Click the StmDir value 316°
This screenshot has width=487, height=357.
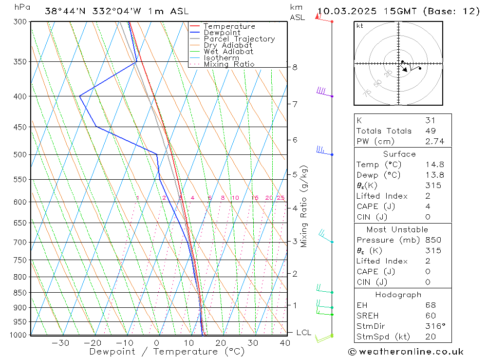435,326
